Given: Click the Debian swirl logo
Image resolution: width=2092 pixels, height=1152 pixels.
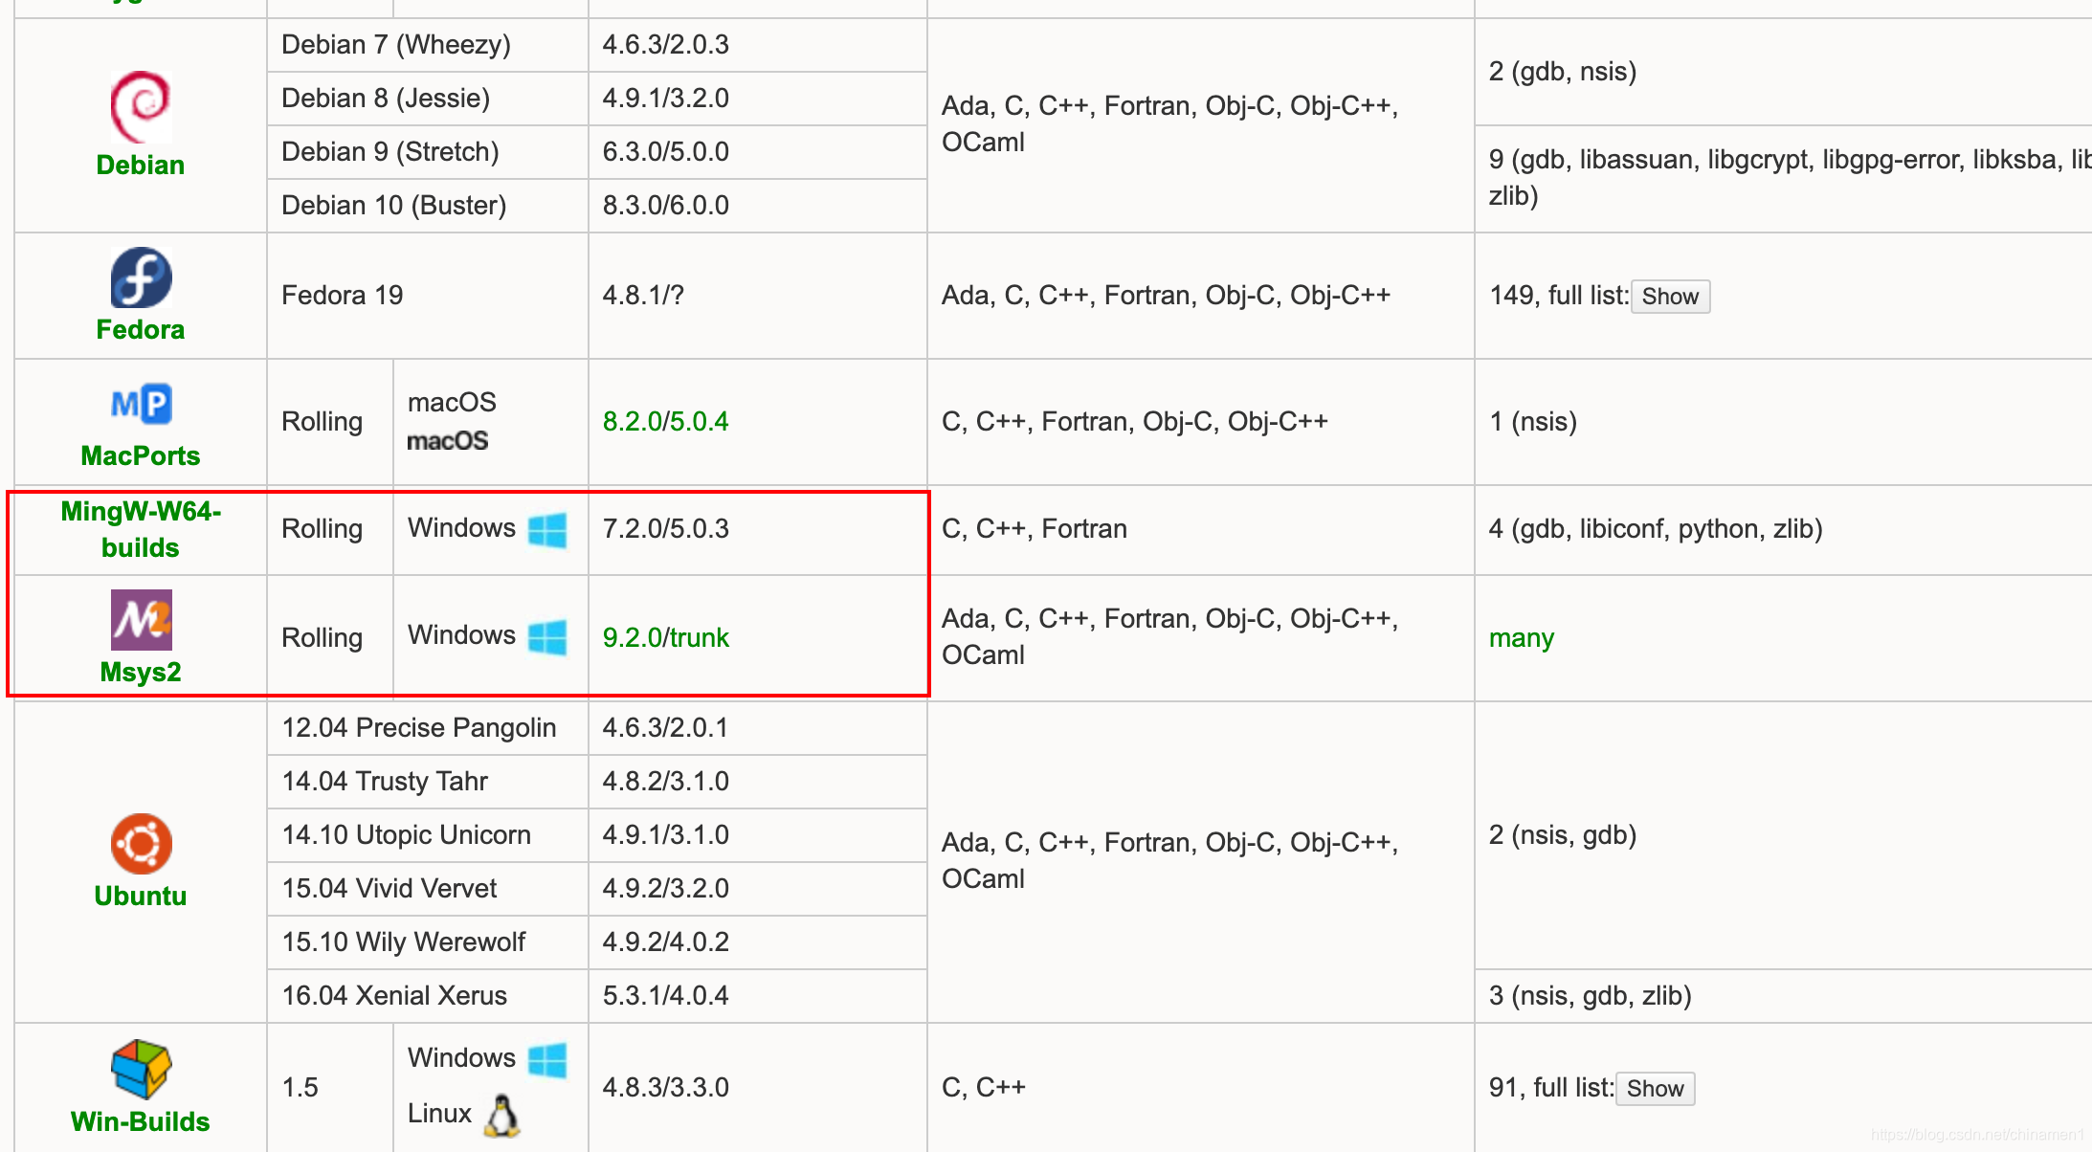Looking at the screenshot, I should [141, 105].
